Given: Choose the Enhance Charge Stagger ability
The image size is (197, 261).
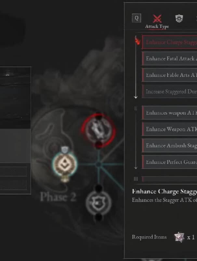Looking at the screenshot, I should 169,42.
